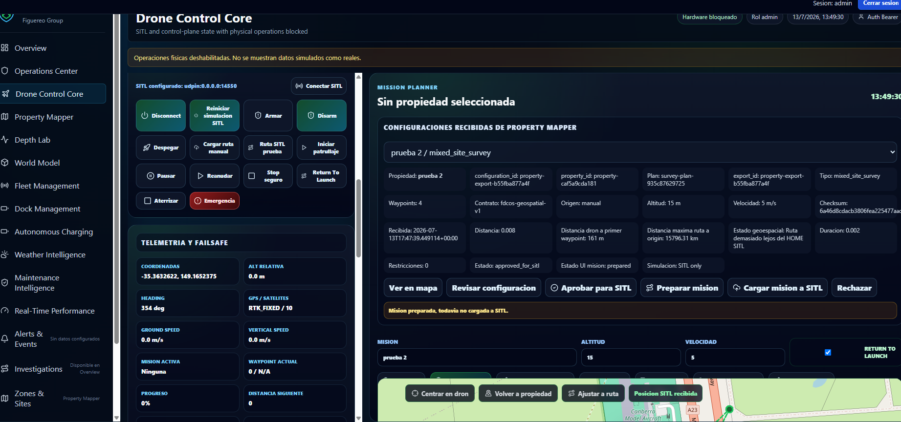This screenshot has width=901, height=422.
Task: Click the Weather Intelligence sun-cloud icon
Action: pyautogui.click(x=5, y=254)
